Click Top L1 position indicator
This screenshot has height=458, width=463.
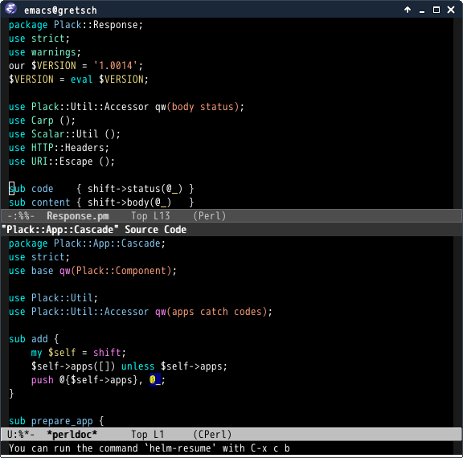point(148,435)
